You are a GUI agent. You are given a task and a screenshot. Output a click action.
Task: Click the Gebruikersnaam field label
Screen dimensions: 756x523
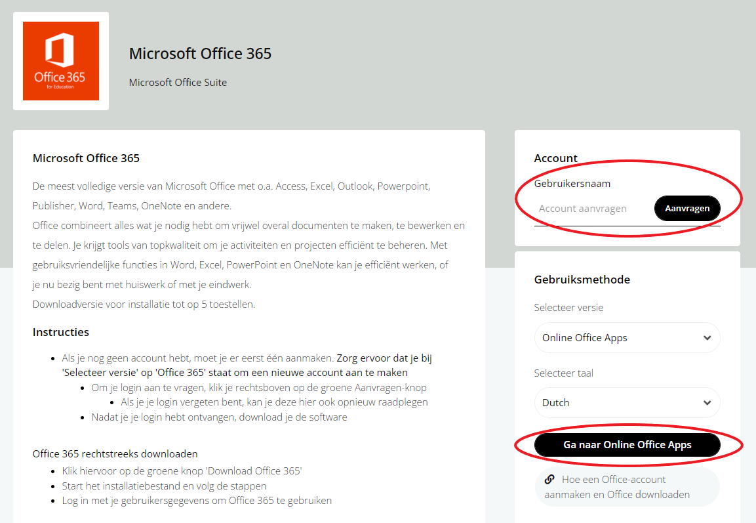572,183
